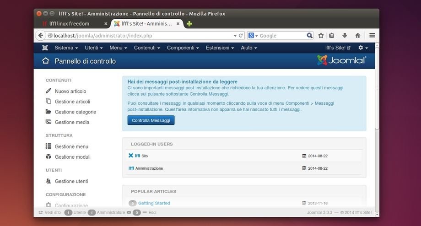The width and height of the screenshot is (421, 226).
Task: Open the Gestione utenti link
Action: click(x=71, y=181)
